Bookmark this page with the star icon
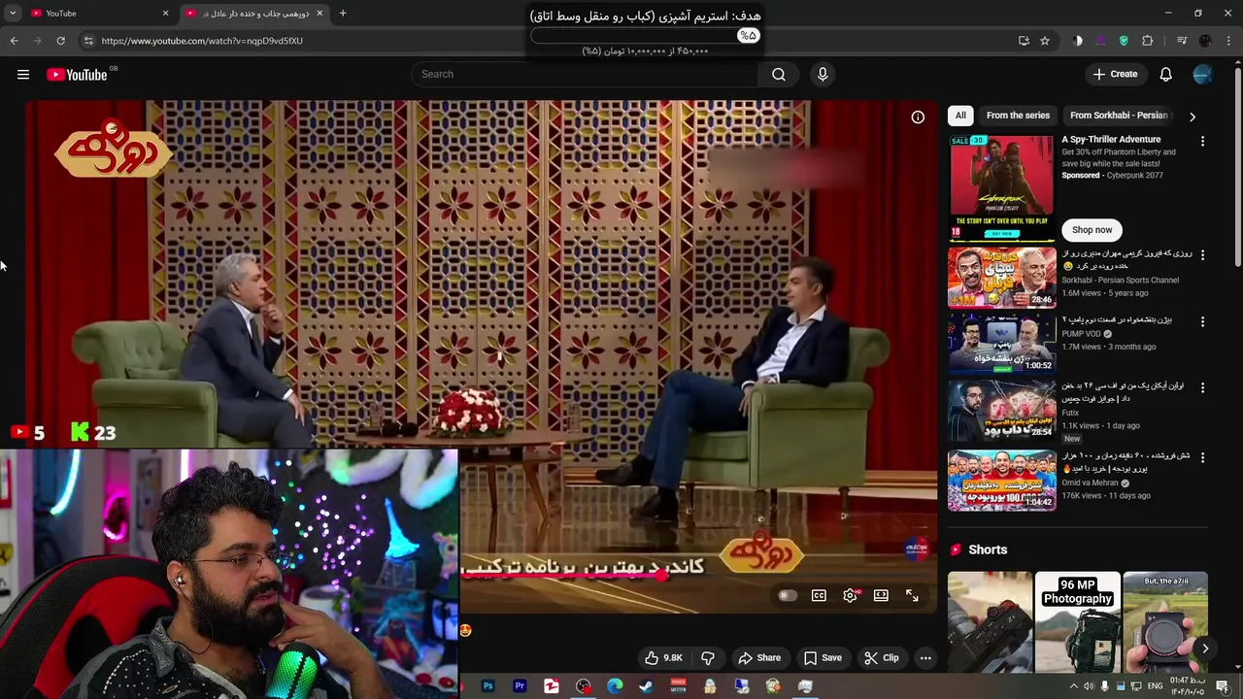 pyautogui.click(x=1045, y=41)
